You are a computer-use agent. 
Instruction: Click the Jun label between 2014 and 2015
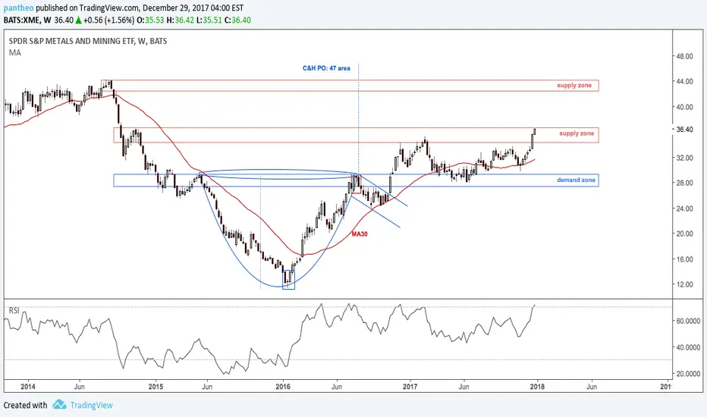tap(80, 387)
